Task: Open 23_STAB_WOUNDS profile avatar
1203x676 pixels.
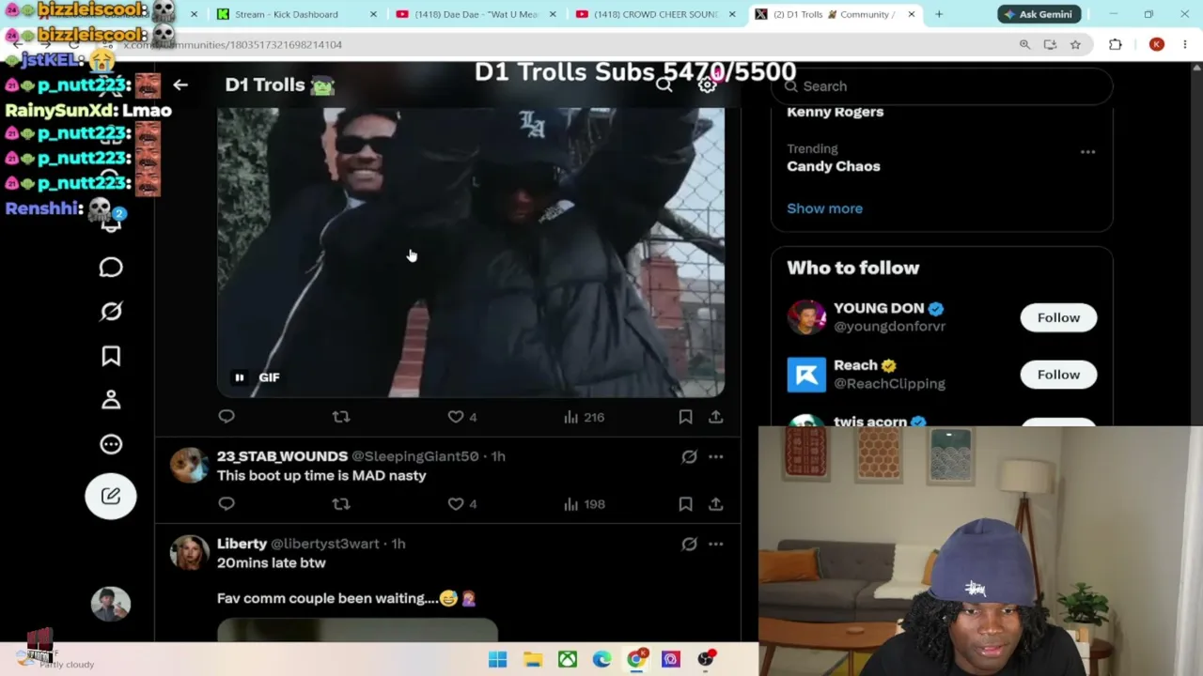Action: click(x=189, y=466)
